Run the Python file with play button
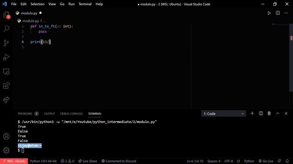The width and height of the screenshot is (293, 164). (269, 13)
